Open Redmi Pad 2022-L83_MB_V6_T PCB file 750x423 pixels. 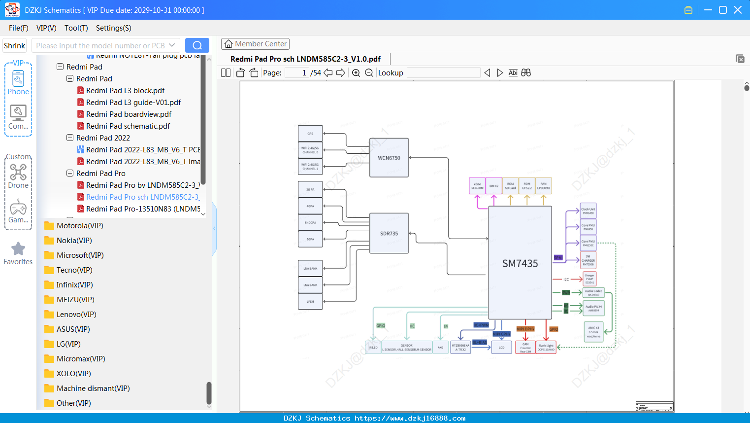138,150
